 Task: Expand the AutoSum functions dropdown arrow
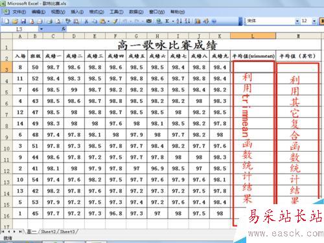(x=173, y=21)
